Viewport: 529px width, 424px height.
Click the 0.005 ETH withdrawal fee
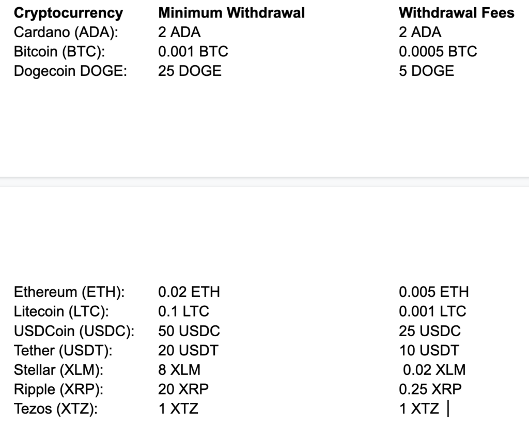(433, 292)
